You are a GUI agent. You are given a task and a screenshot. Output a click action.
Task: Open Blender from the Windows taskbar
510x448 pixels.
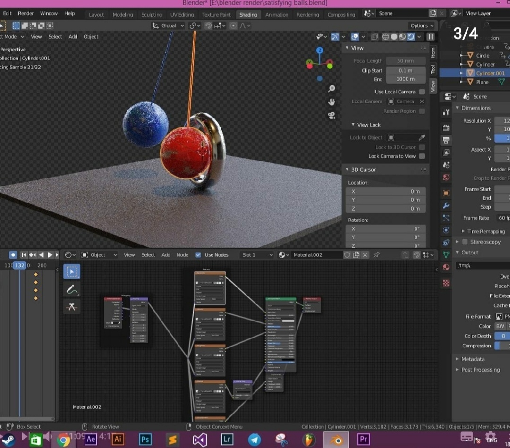336,440
